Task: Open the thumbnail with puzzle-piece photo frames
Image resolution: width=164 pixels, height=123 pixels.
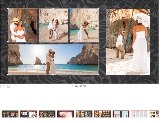Action: tap(29, 114)
